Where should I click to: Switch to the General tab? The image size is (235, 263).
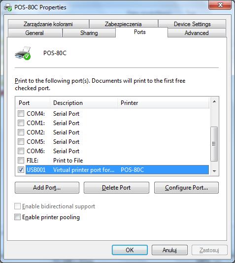[x=34, y=33]
